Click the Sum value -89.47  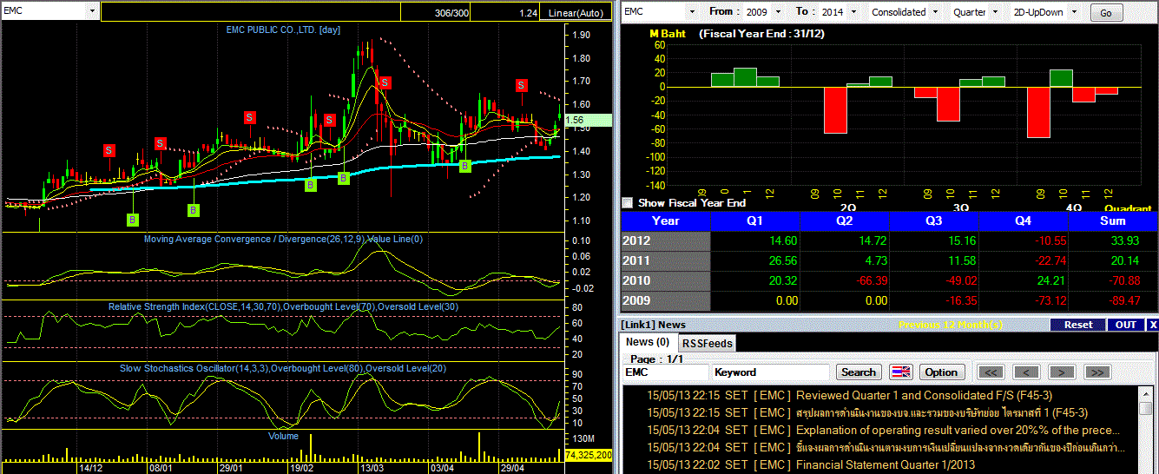(x=1123, y=301)
